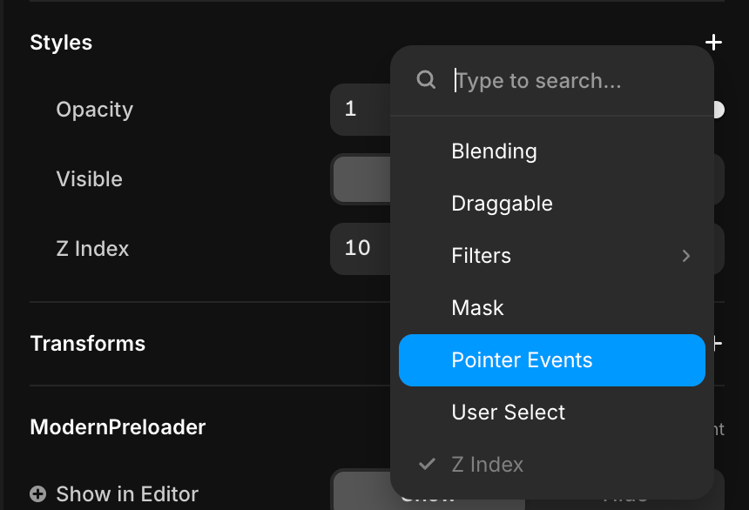Toggle the Show in Editor control
This screenshot has height=510, width=749.
point(361,493)
